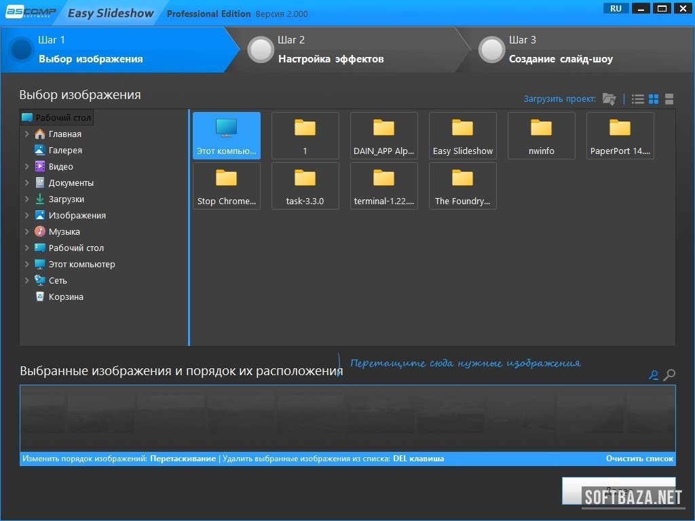Click the RU language button
695x521 pixels.
pyautogui.click(x=616, y=8)
